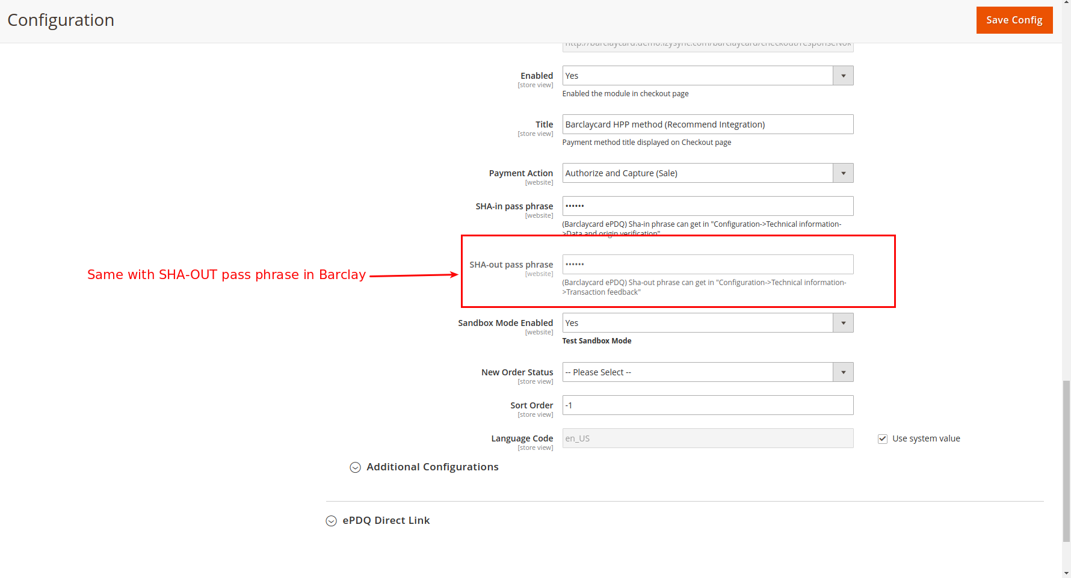Expand the Additional Configurations chevron icon
The image size is (1071, 578).
356,467
